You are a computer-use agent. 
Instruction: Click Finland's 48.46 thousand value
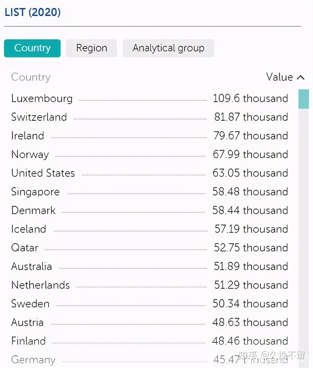250,341
